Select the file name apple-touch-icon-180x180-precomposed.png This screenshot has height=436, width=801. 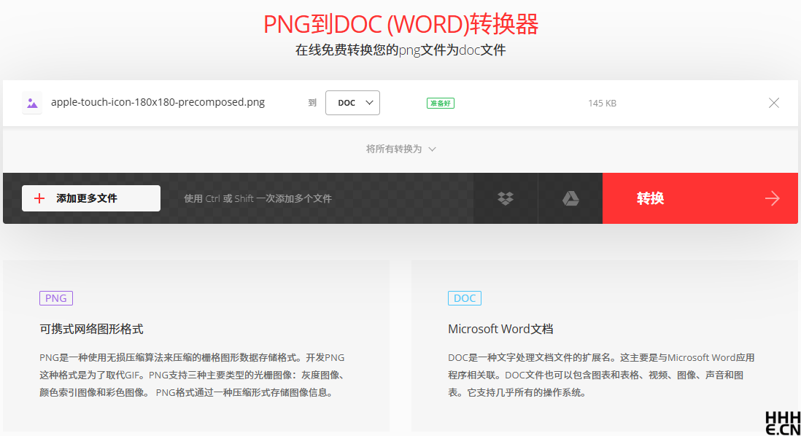pyautogui.click(x=158, y=102)
